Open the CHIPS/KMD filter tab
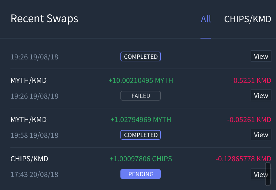 [x=248, y=19]
